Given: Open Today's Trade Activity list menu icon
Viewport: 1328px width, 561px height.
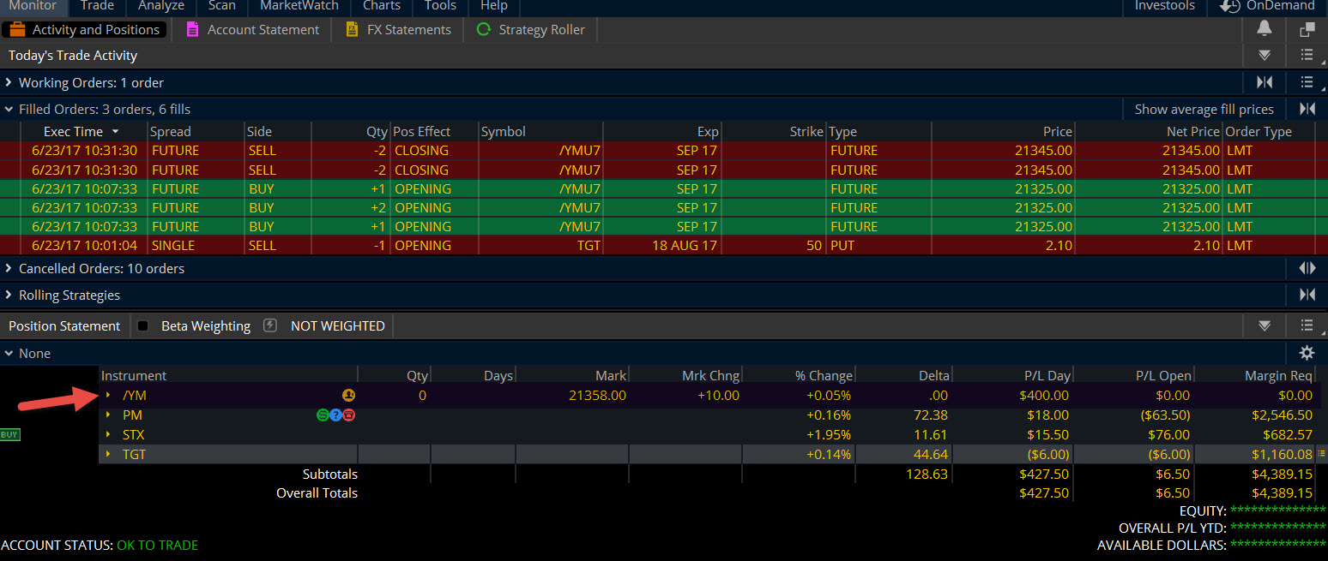Looking at the screenshot, I should coord(1307,55).
